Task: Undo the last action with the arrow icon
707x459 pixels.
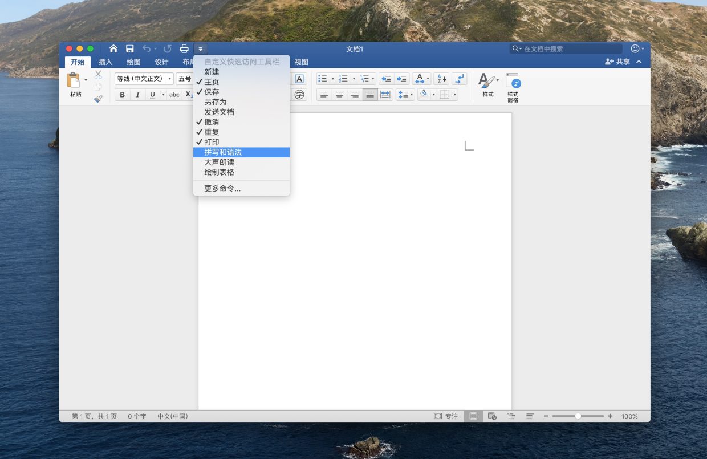Action: pyautogui.click(x=147, y=48)
